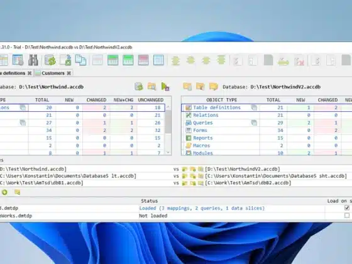
Task: Click the unchanged count 18 in the left panel
Action: [x=157, y=107]
